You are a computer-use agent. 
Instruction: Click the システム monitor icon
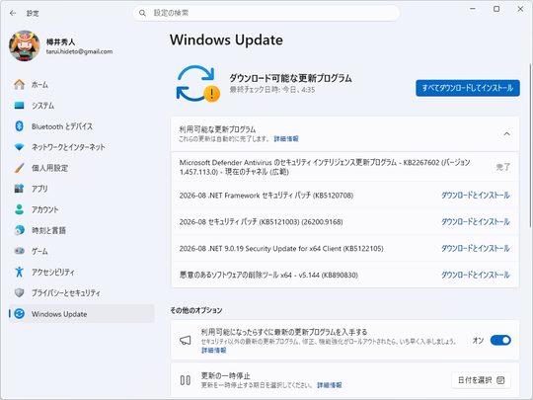point(20,106)
